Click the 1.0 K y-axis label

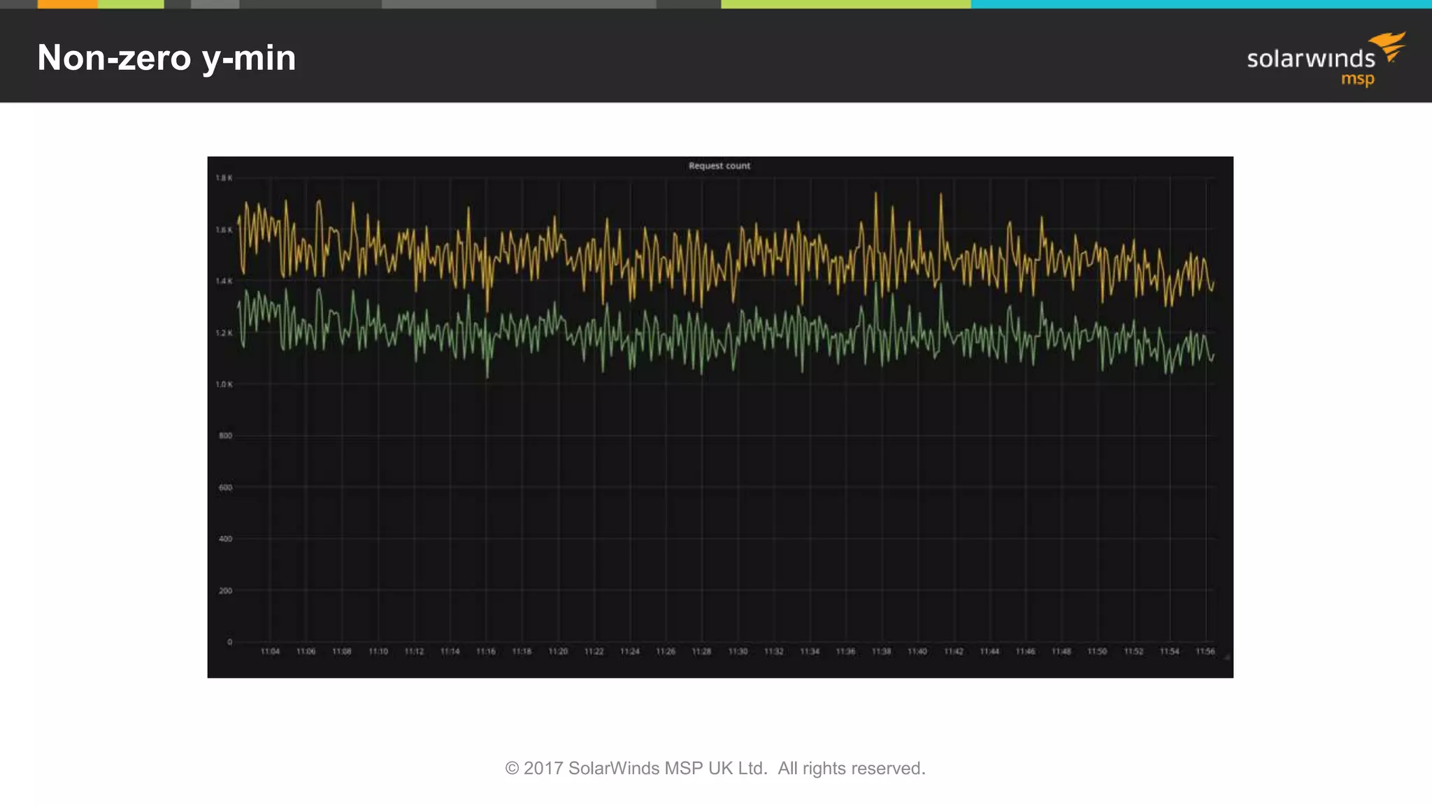point(224,384)
